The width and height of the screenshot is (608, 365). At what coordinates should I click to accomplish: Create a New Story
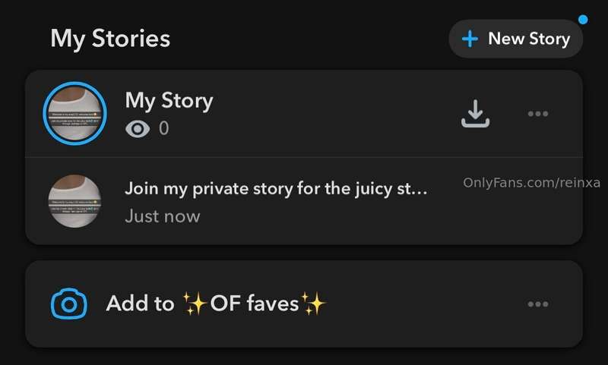(516, 39)
